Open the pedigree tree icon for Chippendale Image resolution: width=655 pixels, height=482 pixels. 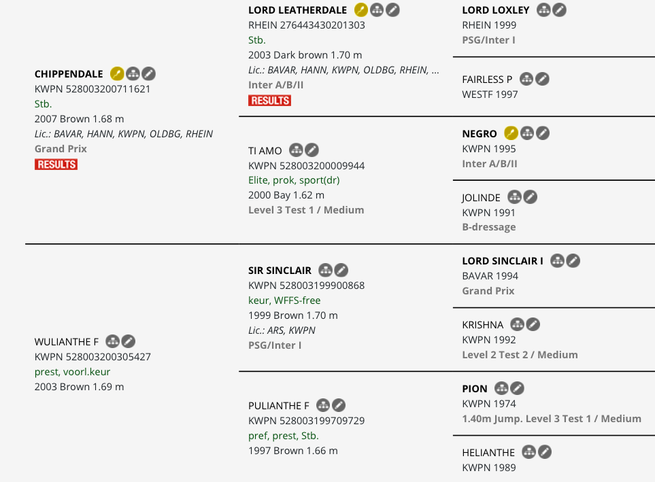point(133,74)
